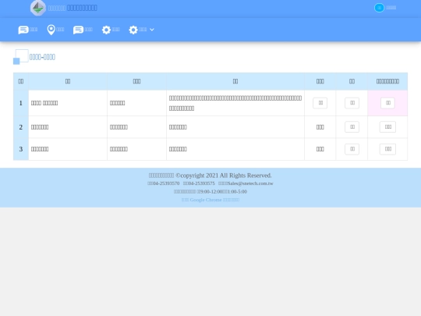
Task: Click row 3's three-character bordered button
Action: [x=387, y=149]
